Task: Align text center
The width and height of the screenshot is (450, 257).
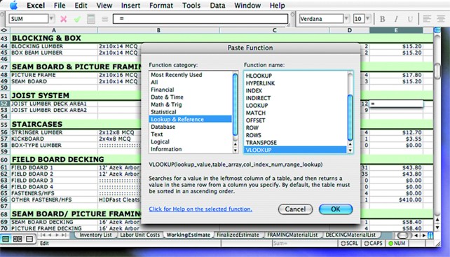Action: click(441, 19)
